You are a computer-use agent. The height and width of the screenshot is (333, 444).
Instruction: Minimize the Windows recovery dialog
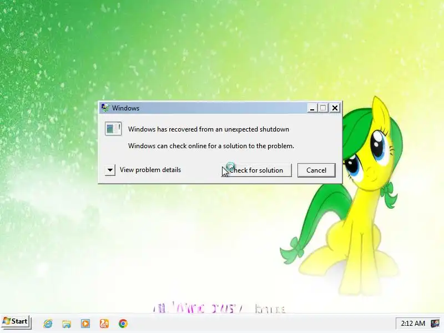(312, 108)
